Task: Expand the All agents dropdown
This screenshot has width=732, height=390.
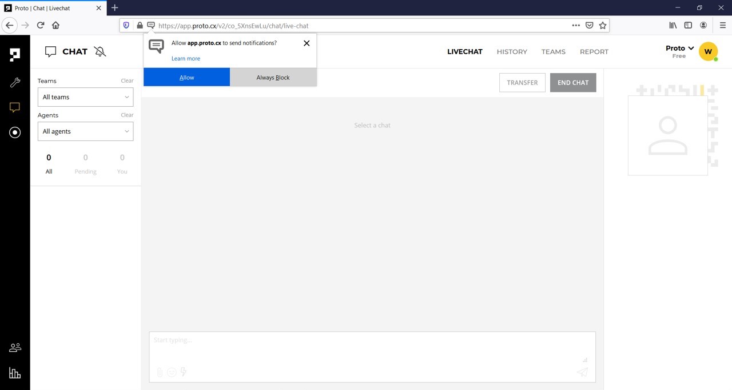Action: [x=85, y=131]
